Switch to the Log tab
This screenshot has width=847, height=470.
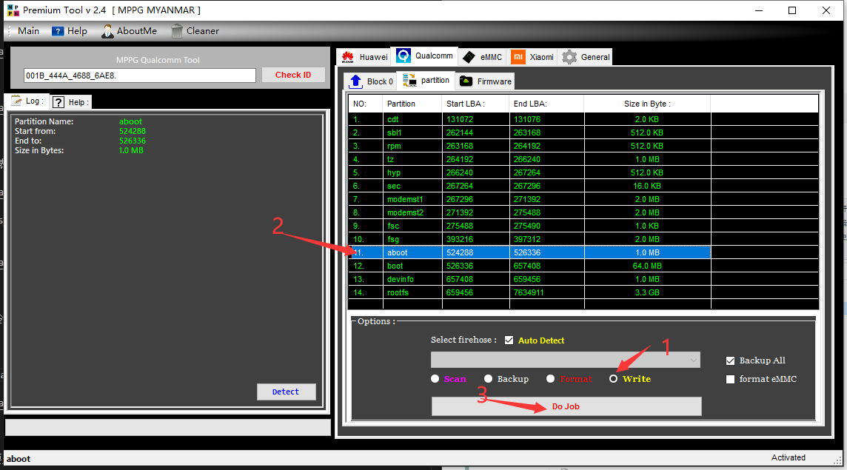tap(27, 101)
